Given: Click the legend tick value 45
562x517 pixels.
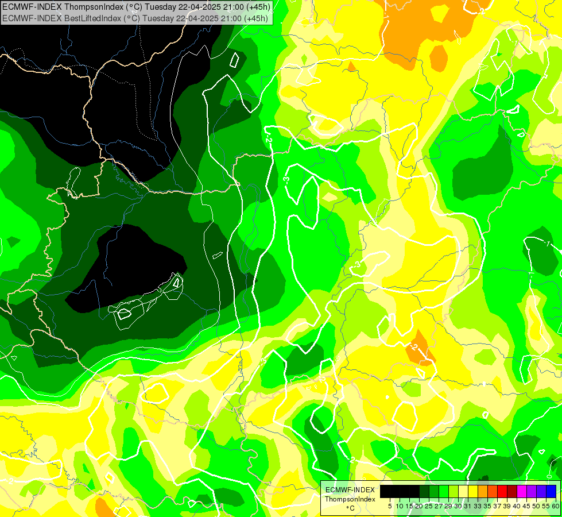Looking at the screenshot, I should (526, 506).
